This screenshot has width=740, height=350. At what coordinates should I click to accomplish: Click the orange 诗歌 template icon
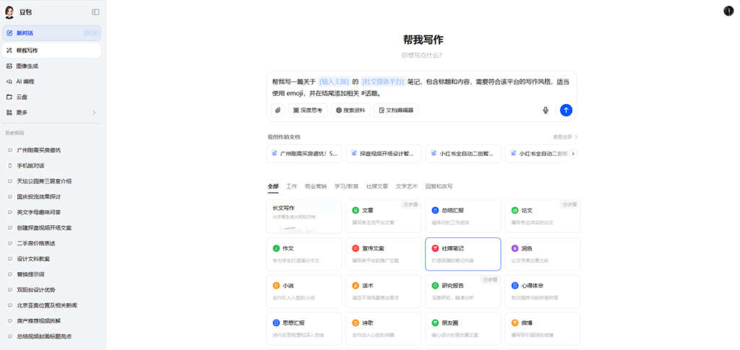click(356, 323)
